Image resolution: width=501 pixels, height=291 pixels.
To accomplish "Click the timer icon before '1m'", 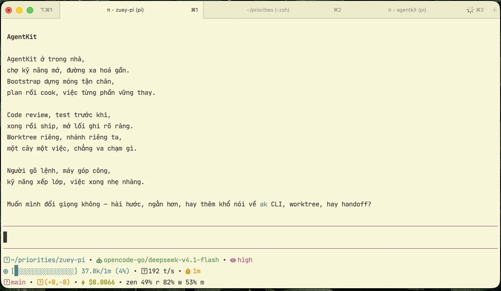I will (188, 271).
